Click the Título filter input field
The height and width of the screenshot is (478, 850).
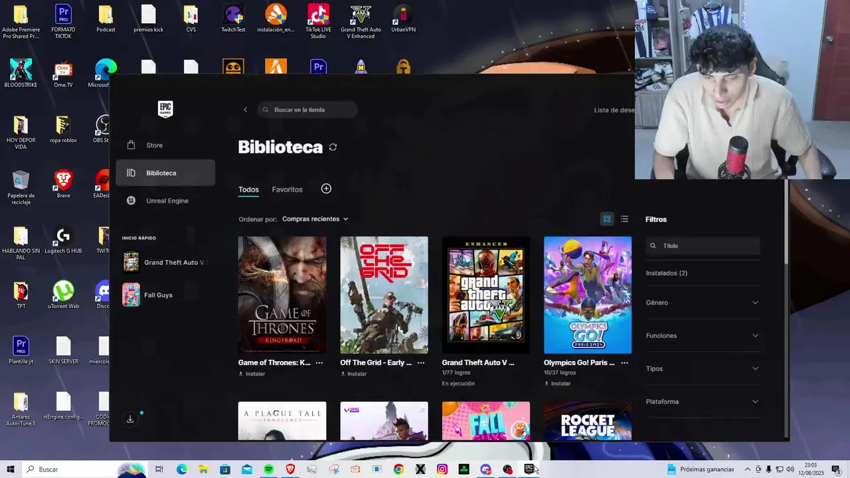click(703, 246)
